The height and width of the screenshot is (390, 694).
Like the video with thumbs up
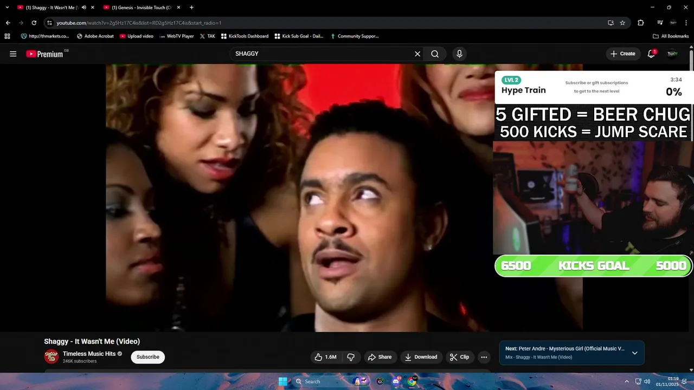click(325, 357)
